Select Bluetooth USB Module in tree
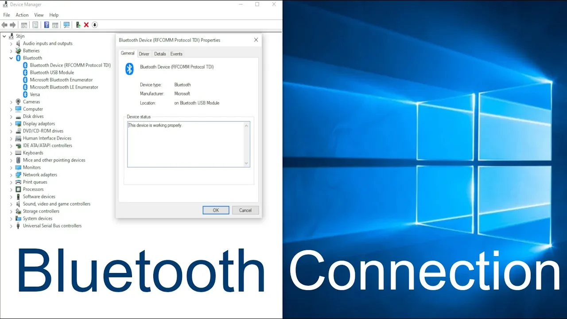 pos(52,73)
